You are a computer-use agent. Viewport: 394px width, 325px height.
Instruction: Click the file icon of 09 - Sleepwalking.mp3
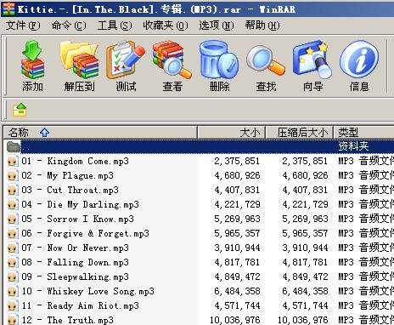click(x=12, y=277)
